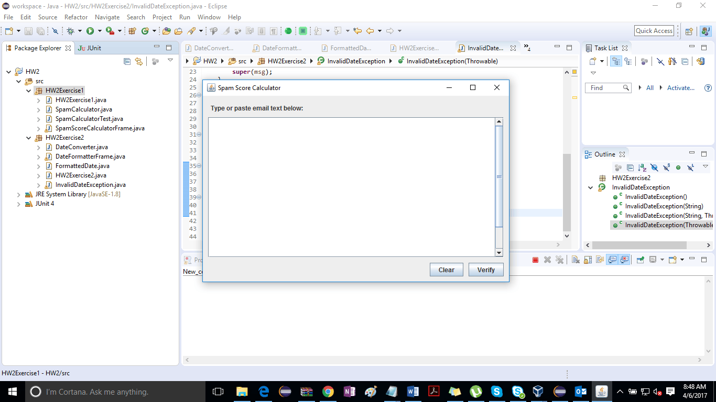Collapse all in Package Explorer

pyautogui.click(x=127, y=61)
